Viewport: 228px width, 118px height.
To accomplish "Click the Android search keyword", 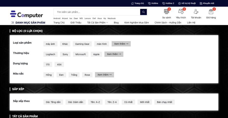I will coord(57,18).
